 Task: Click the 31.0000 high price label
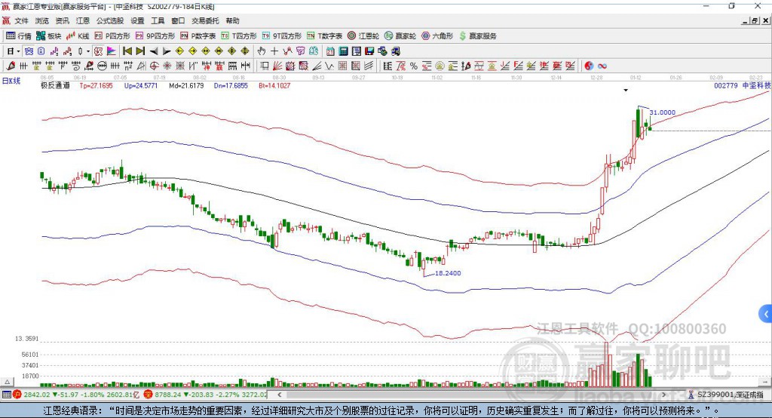(x=663, y=112)
